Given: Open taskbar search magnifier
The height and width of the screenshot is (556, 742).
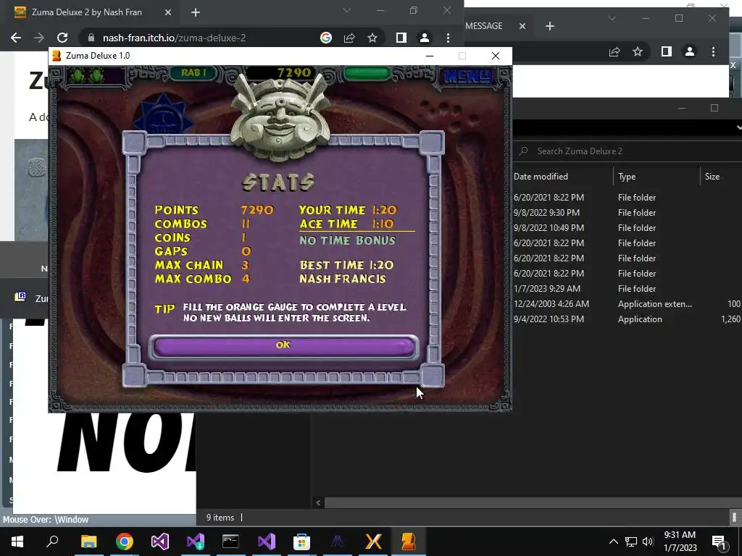Looking at the screenshot, I should click(52, 540).
